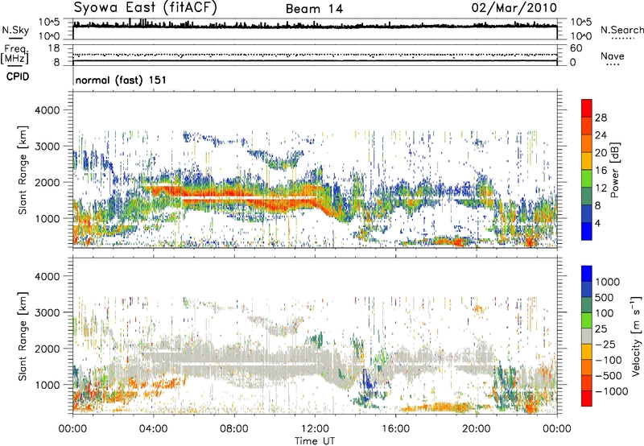Click the 'Power [dB]' colorbar label
This screenshot has height=446, width=644.
(x=614, y=170)
